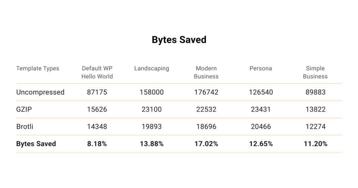Click the "Simple Business" column header
Image resolution: width=358 pixels, height=188 pixels.
(315, 72)
